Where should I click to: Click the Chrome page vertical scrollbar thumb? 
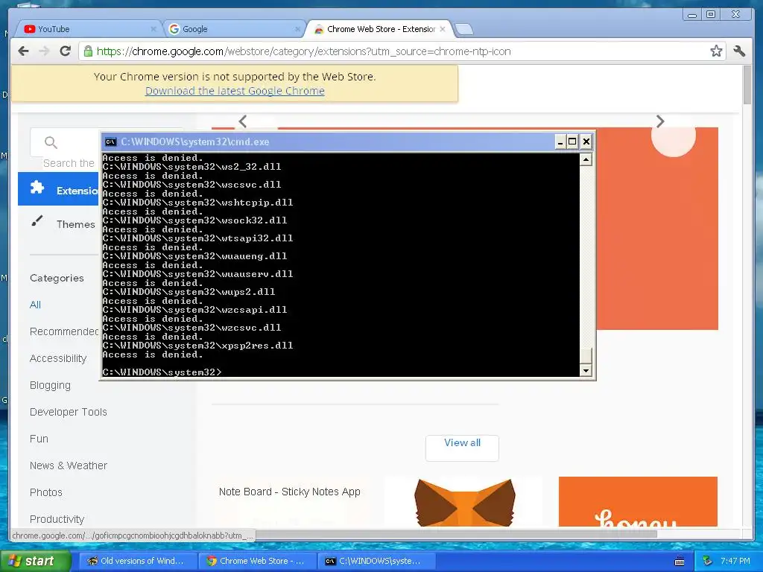click(x=747, y=85)
